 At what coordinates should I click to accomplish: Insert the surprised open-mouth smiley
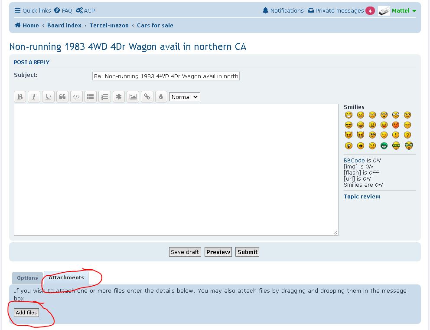(x=384, y=115)
